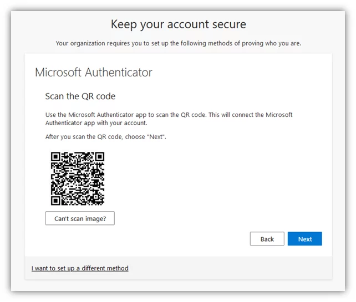
Task: Open the "Can't scan image?" option
Action: [80, 218]
